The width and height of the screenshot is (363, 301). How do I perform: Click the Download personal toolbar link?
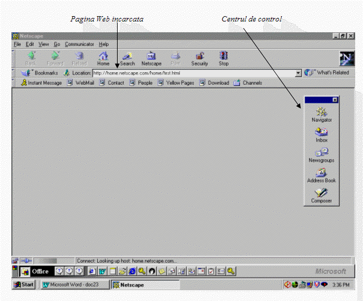214,82
